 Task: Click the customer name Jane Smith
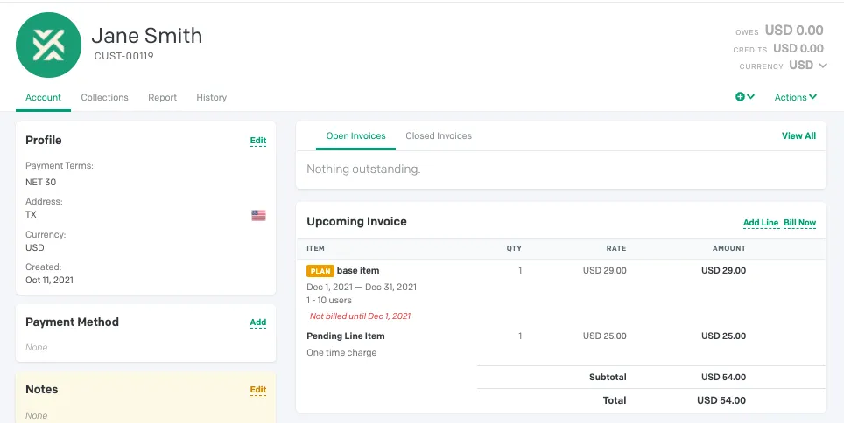click(x=147, y=36)
